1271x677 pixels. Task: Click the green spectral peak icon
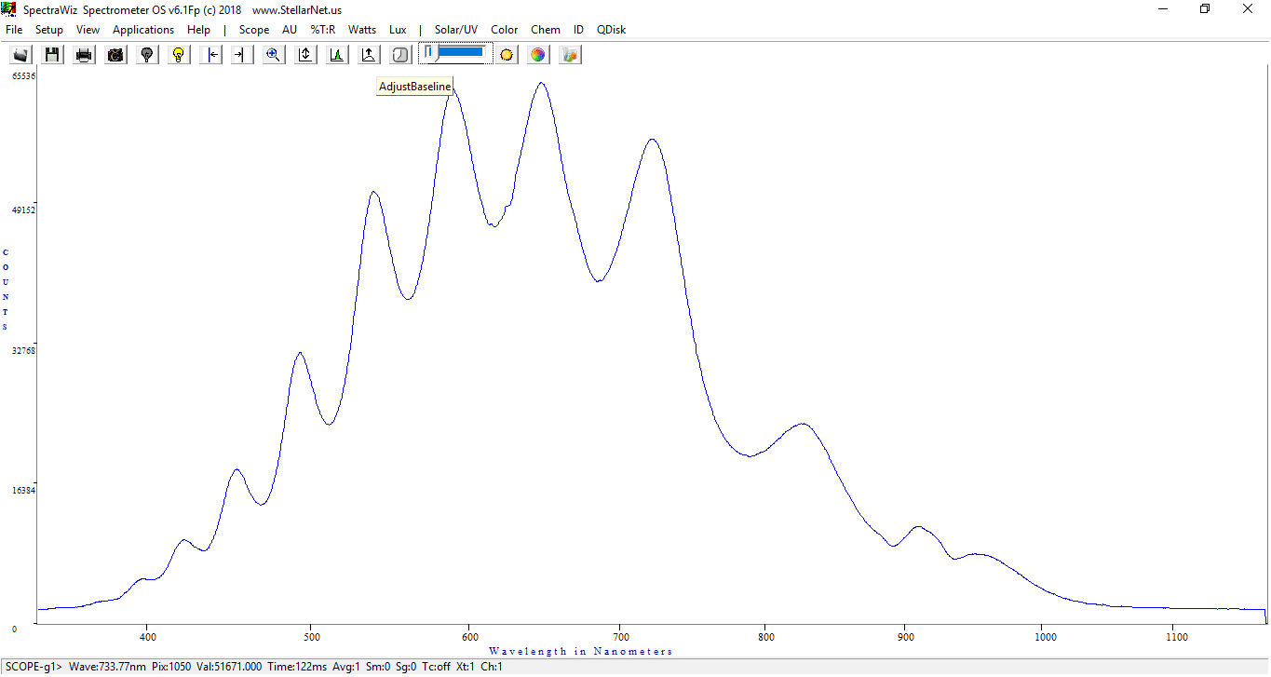337,55
